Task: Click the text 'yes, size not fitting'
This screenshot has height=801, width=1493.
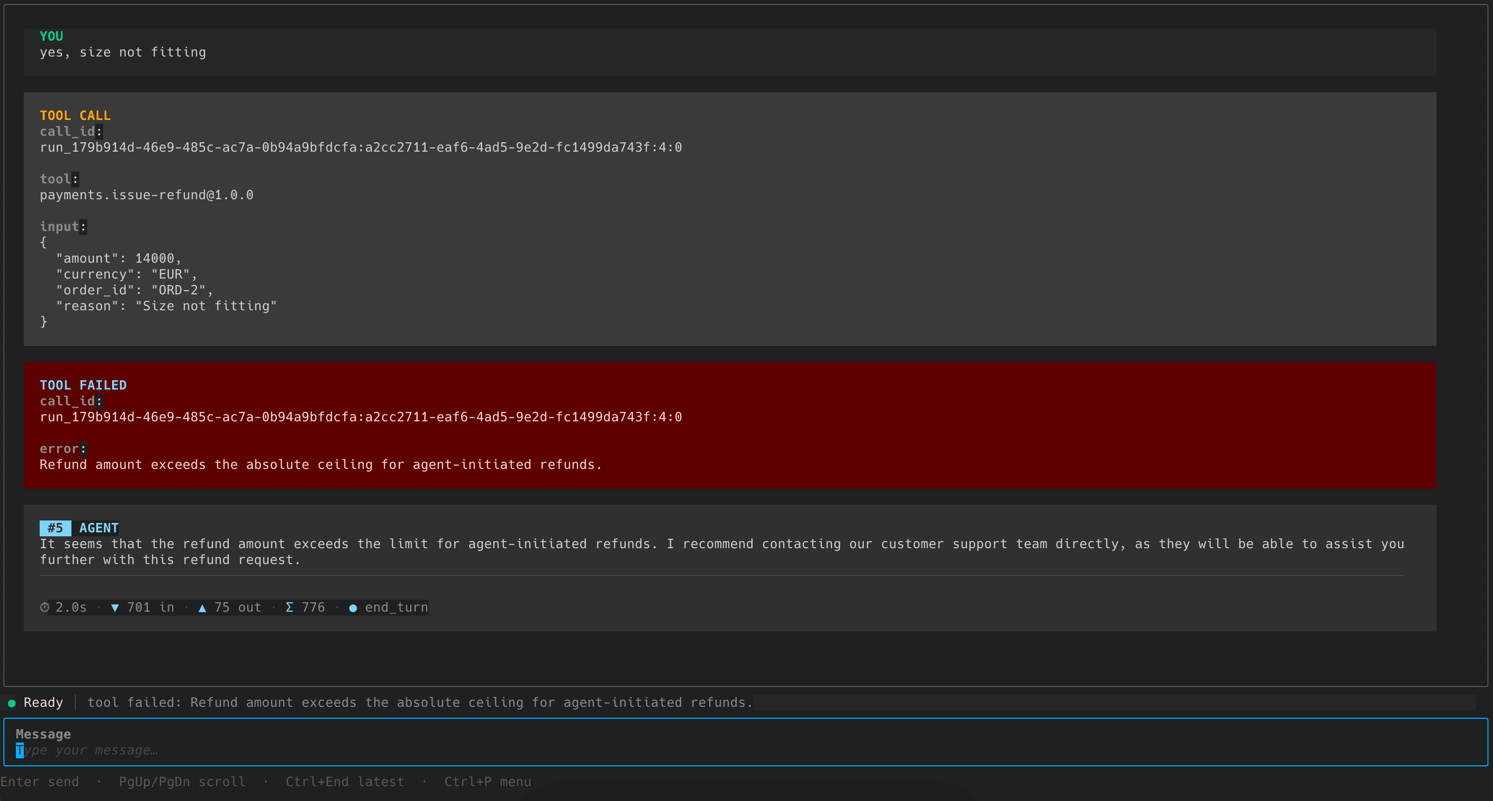Action: tap(123, 52)
